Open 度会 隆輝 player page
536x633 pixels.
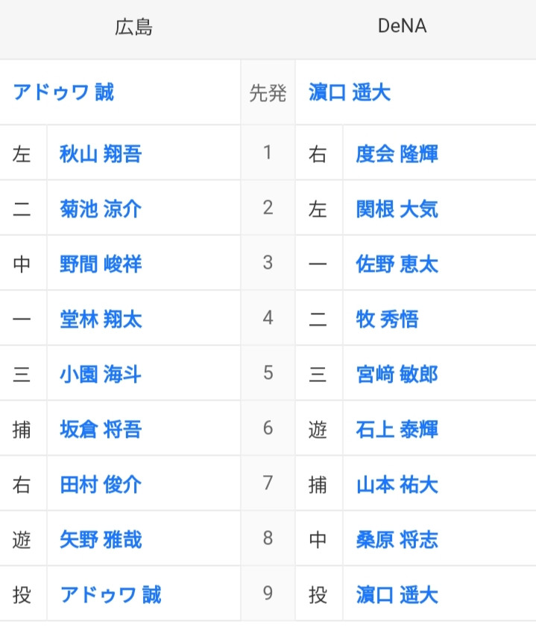[397, 154]
